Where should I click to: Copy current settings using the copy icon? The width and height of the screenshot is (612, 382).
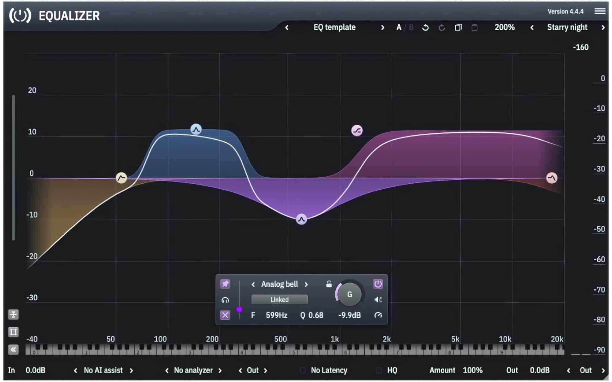(458, 28)
